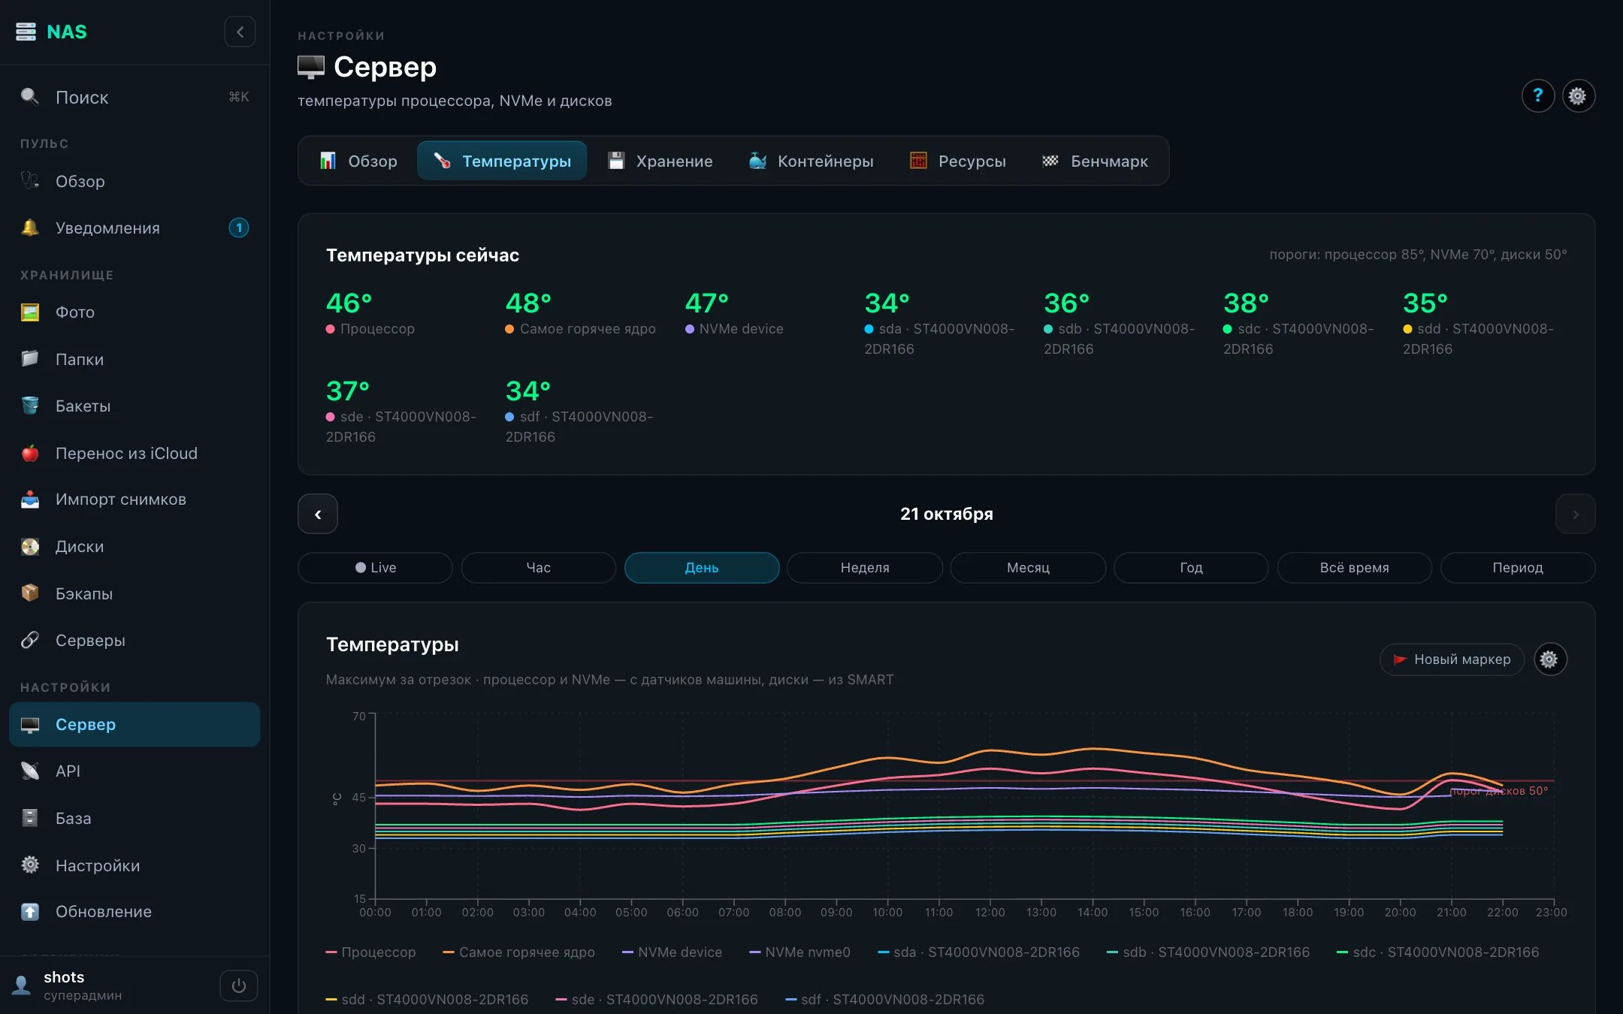Go to Диски in sidebar
This screenshot has width=1623, height=1014.
pyautogui.click(x=134, y=546)
